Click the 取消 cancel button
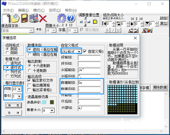170x135 pixels. [x=14, y=113]
